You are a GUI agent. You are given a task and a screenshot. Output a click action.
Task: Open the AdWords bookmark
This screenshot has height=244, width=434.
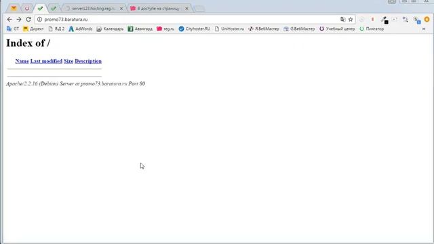[x=81, y=28]
